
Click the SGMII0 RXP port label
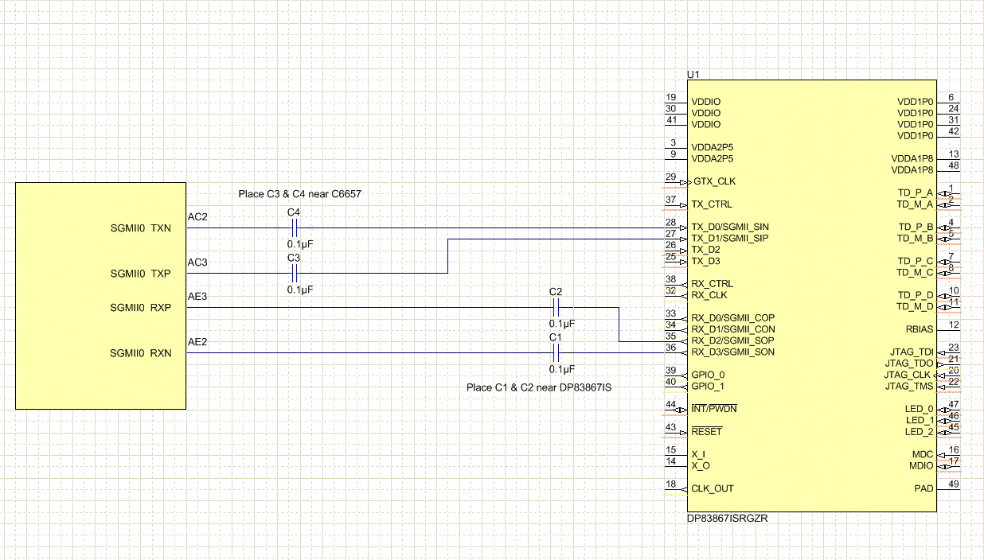pos(141,307)
